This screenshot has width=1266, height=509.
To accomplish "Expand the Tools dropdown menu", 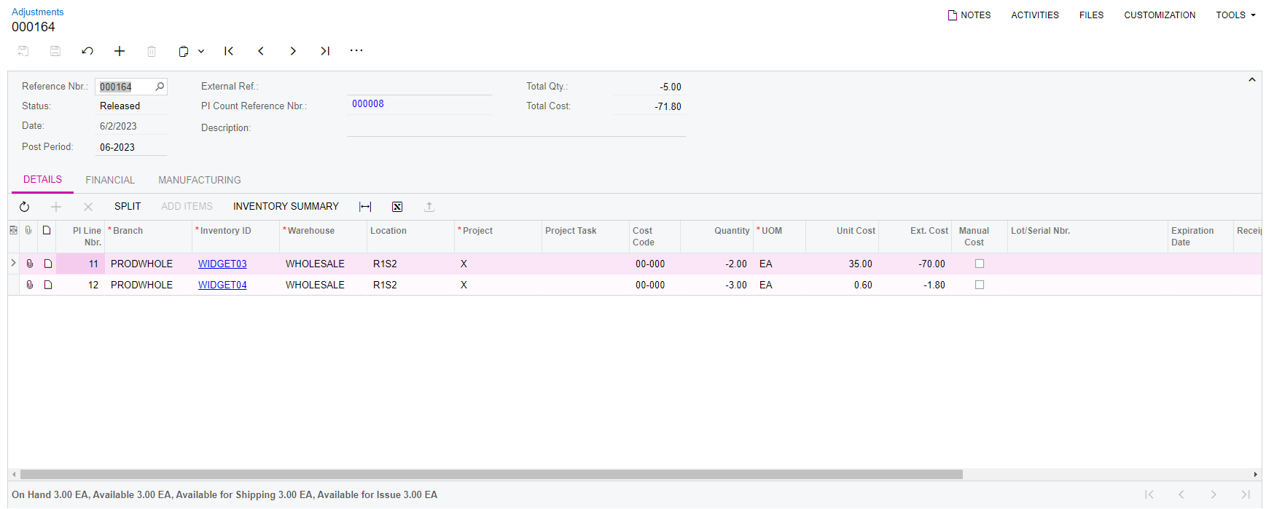I will (x=1235, y=15).
